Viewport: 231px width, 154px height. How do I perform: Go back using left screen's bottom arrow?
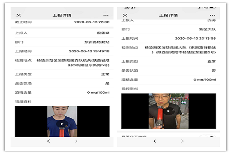[x=48, y=141]
